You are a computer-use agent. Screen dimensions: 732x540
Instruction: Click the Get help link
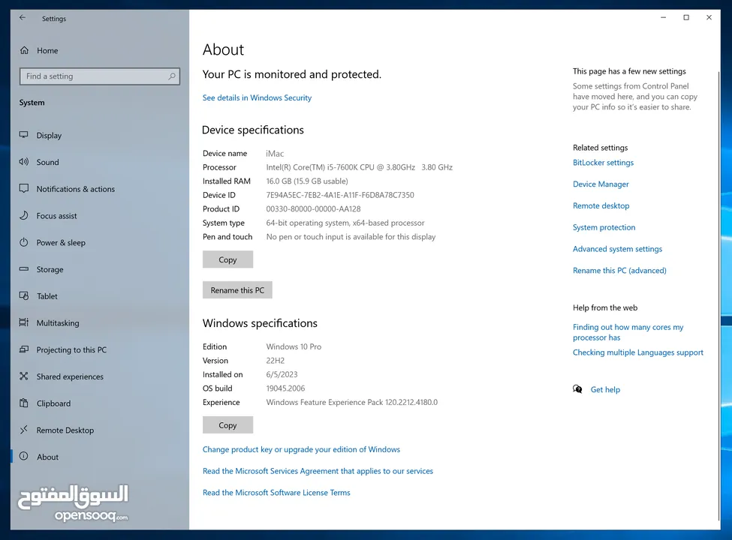605,389
